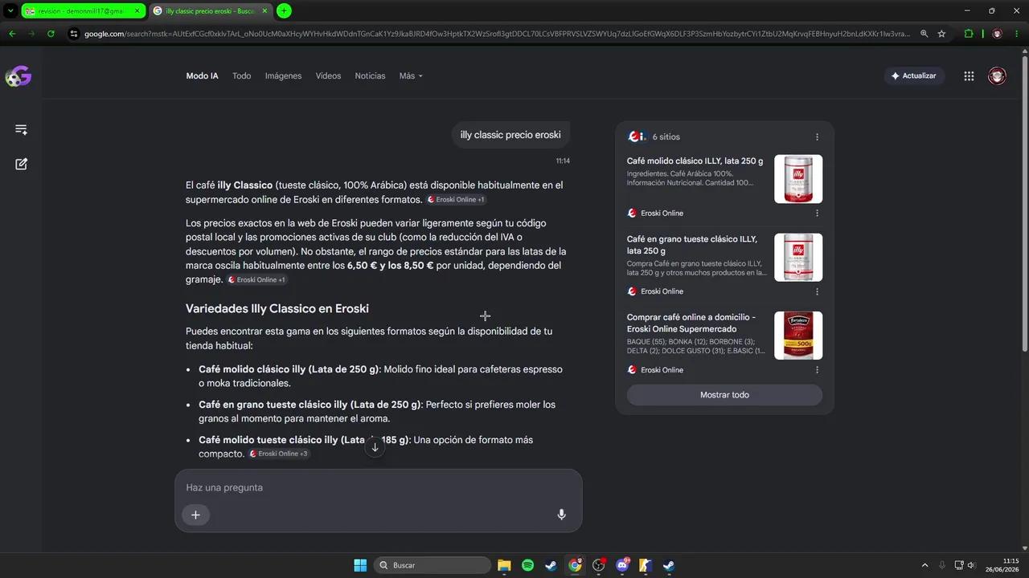Select the Modo IA tab
Screen dimensions: 1029x578
(202, 76)
